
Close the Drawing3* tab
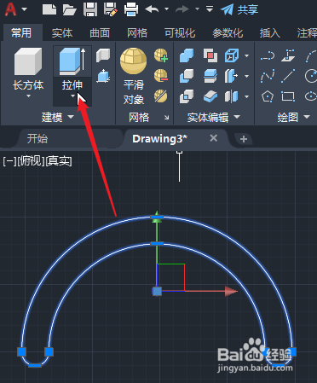[x=213, y=138]
